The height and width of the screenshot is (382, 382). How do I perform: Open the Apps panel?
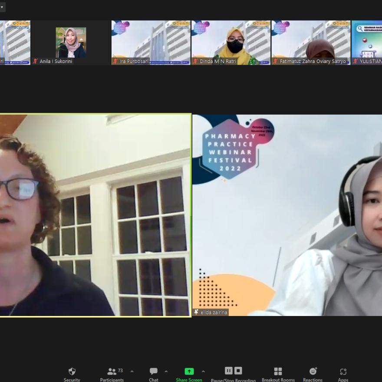[343, 372]
